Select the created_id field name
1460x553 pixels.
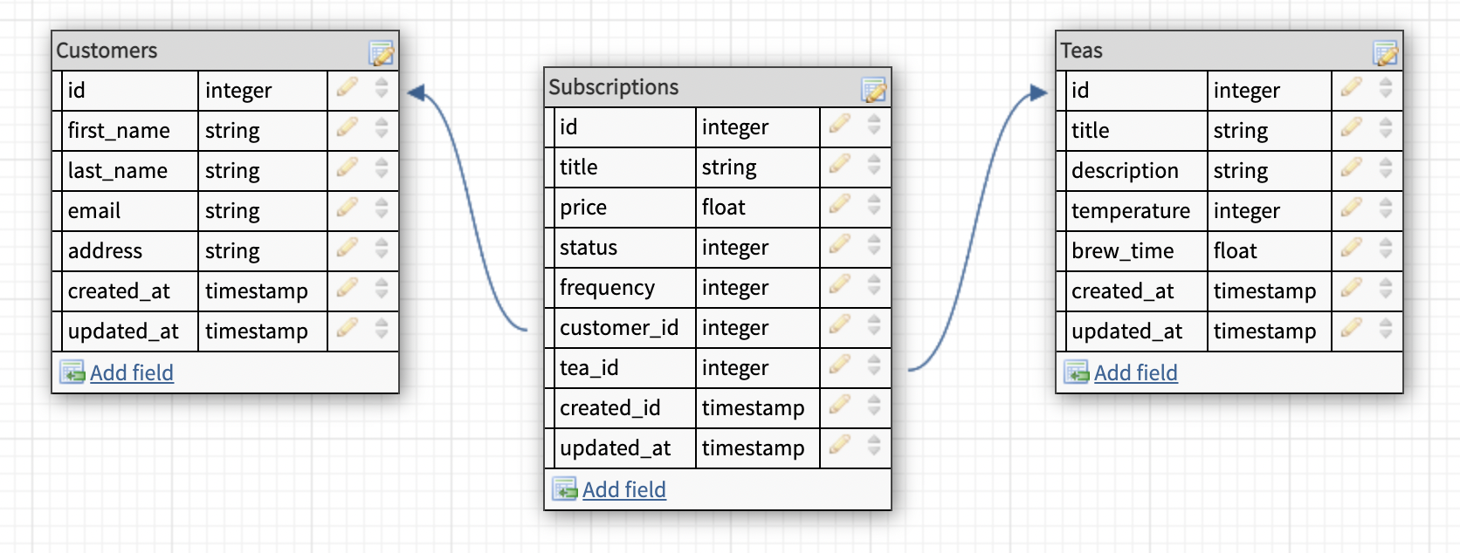610,408
